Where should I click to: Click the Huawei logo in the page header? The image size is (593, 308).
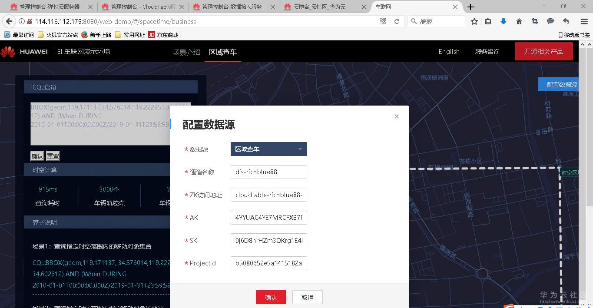(7, 51)
